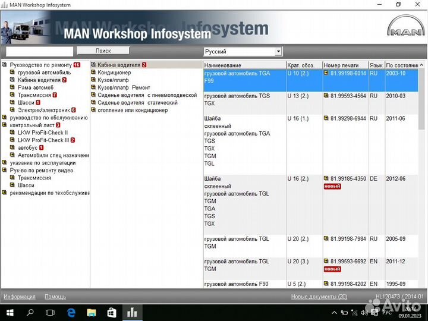Click the icon beside Трансмиссия with badge 7
428x321 pixels.
tap(12, 95)
